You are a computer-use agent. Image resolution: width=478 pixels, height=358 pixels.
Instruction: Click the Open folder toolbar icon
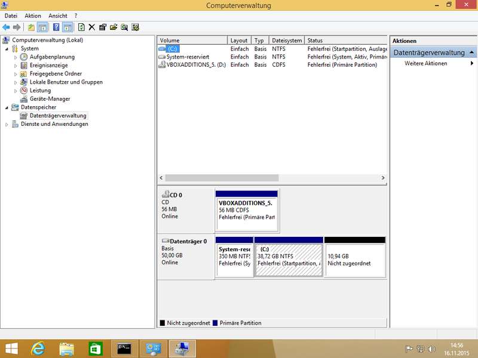tap(114, 27)
